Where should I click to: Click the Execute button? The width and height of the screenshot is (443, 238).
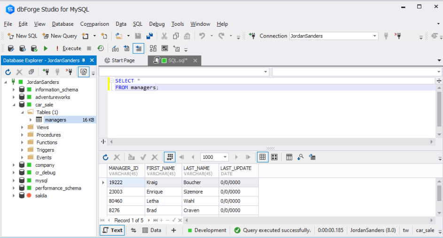point(69,48)
